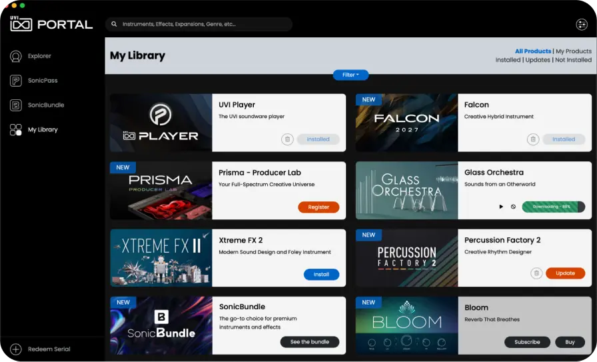Show available Updates
Image resolution: width=597 pixels, height=362 pixels.
click(538, 60)
